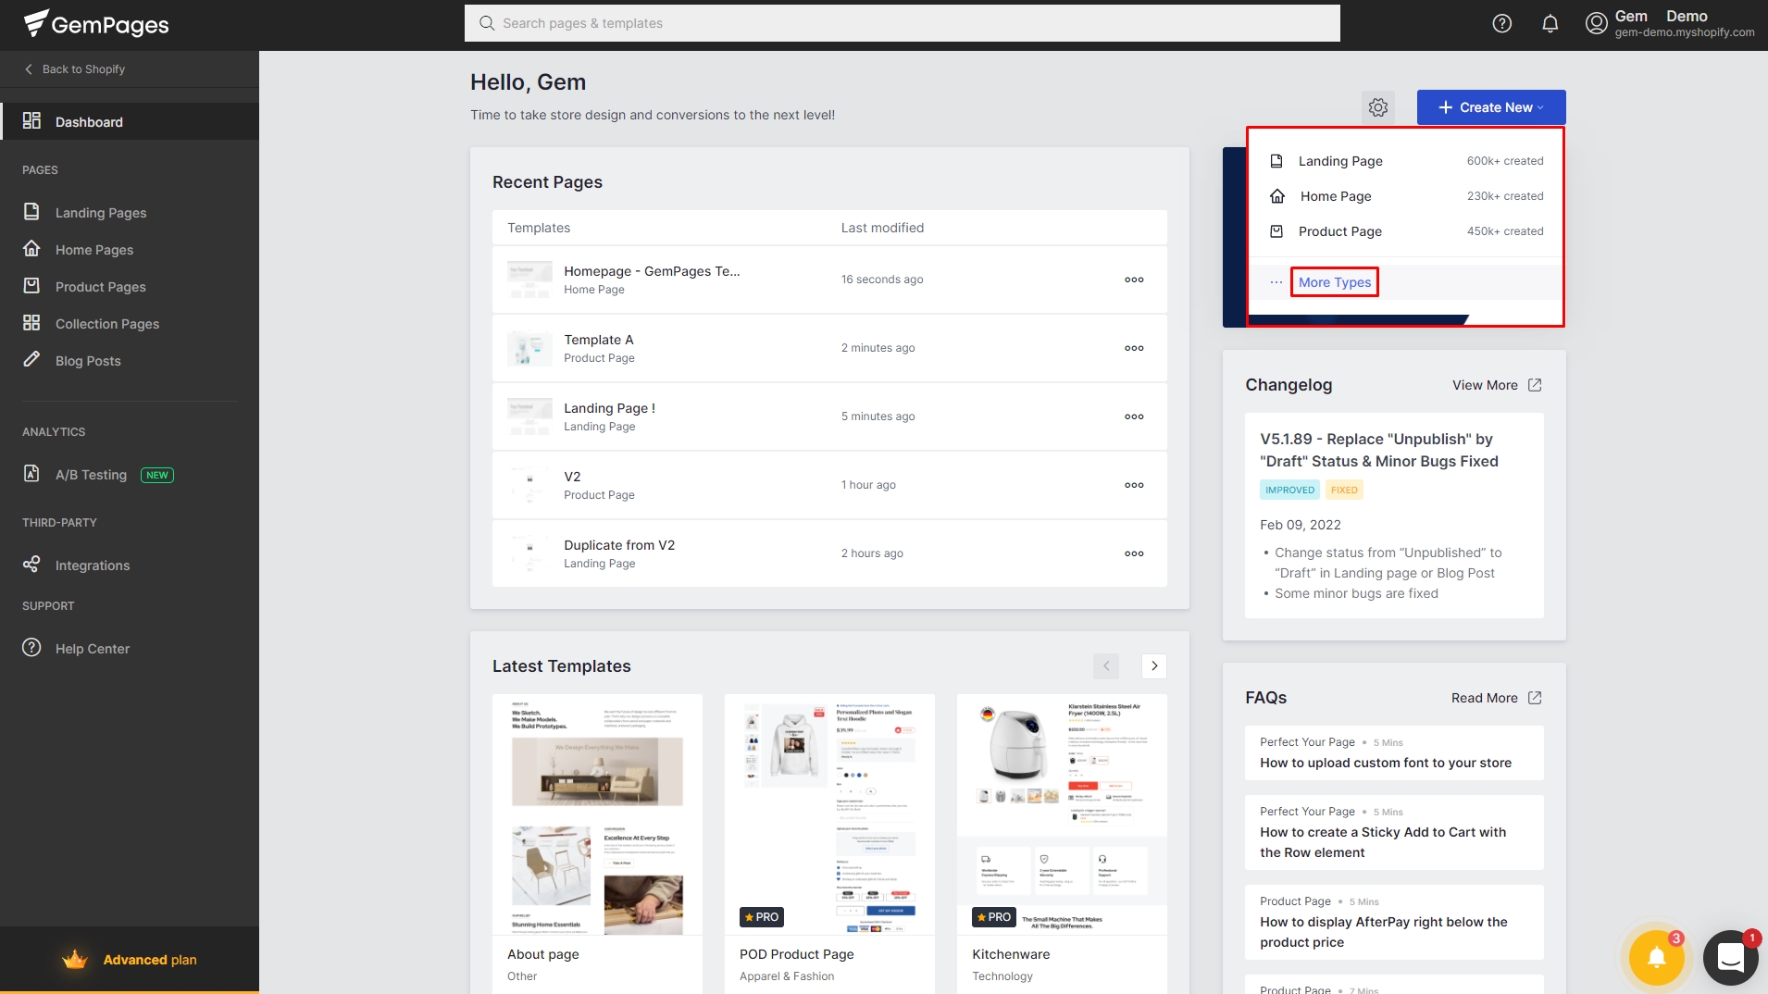Click the GemPages logo
This screenshot has height=994, width=1768.
pos(96,24)
